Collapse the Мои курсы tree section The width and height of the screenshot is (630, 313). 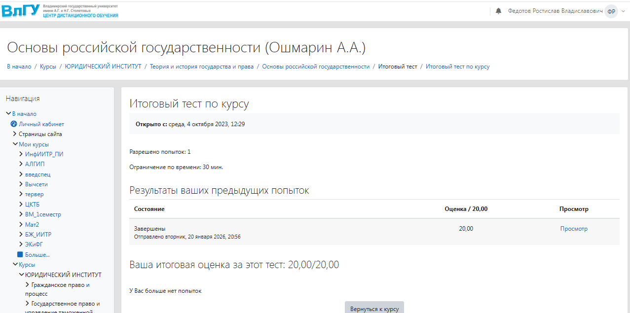(15, 144)
